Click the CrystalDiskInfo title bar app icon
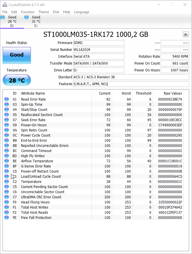The image size is (192, 254). click(5, 5)
